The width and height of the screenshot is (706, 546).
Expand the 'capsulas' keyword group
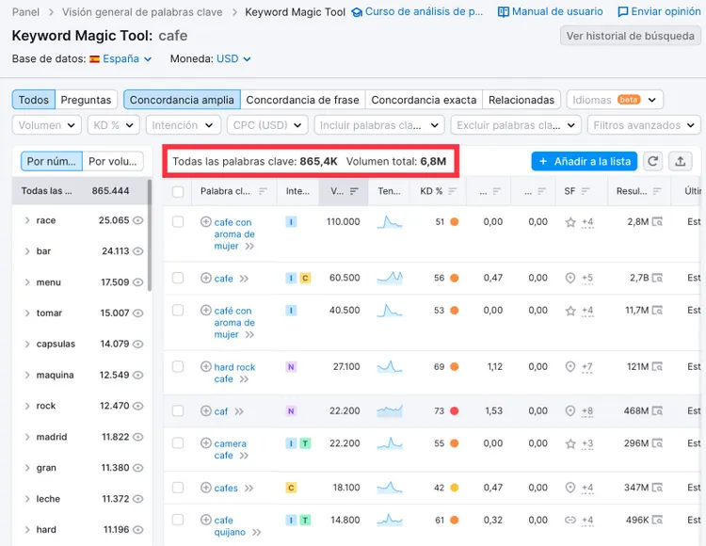click(x=27, y=344)
